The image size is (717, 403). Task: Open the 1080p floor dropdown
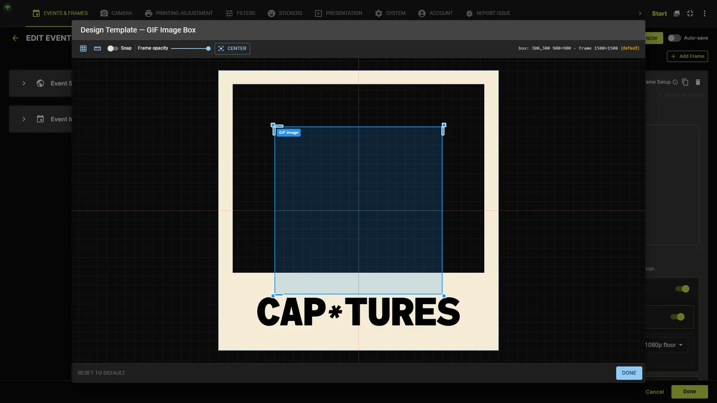pyautogui.click(x=666, y=345)
